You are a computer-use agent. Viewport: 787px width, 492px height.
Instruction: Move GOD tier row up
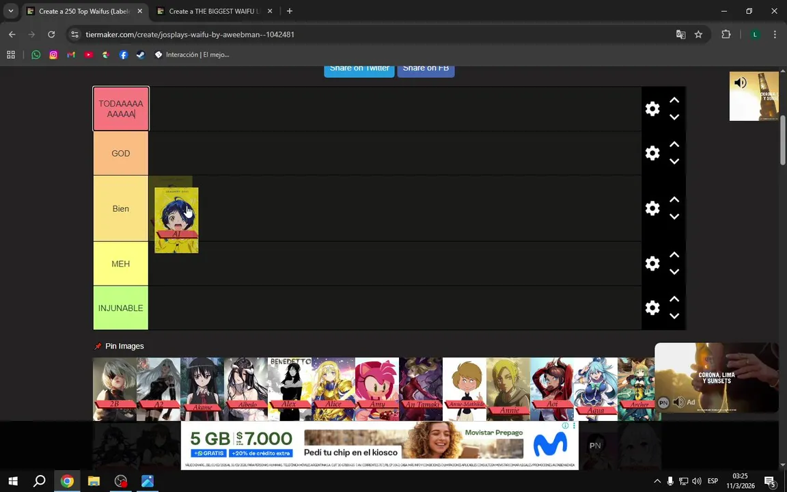(x=674, y=145)
